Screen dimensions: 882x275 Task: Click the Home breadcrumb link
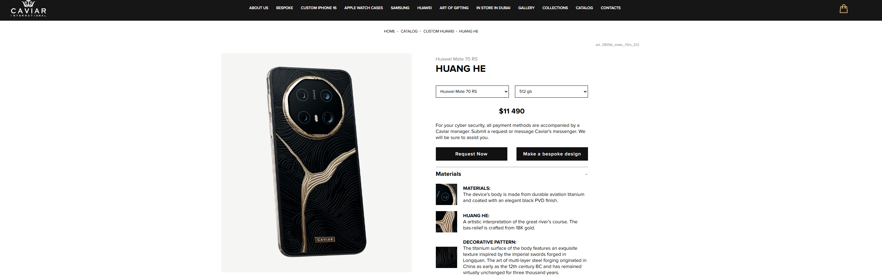(389, 31)
